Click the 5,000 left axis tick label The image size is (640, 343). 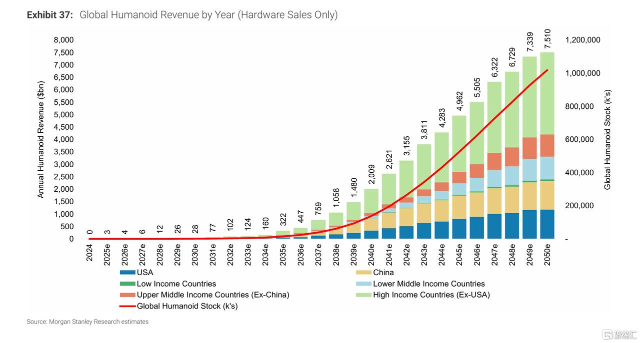click(x=63, y=114)
